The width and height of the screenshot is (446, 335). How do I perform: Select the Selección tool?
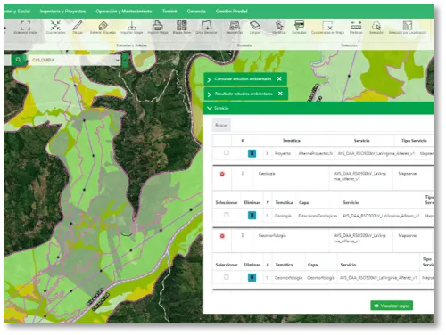coord(376,25)
